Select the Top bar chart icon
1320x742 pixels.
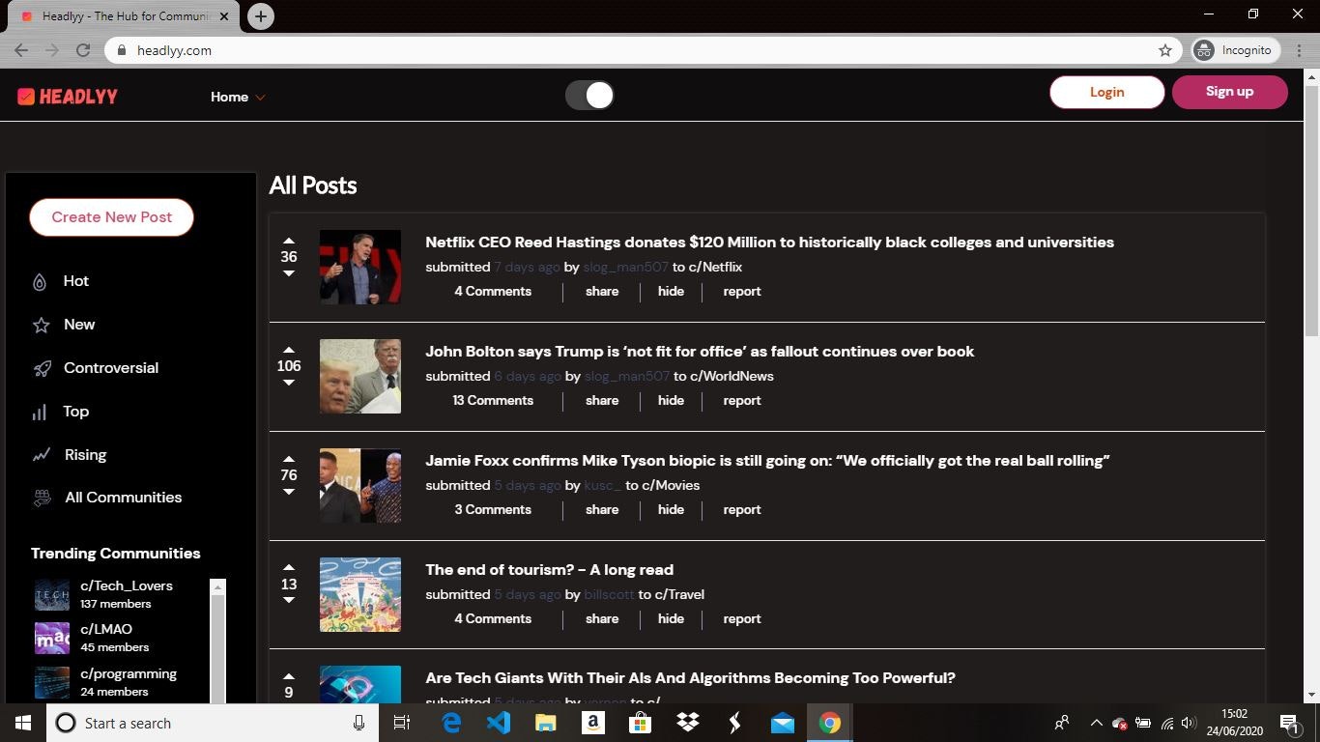click(x=40, y=413)
